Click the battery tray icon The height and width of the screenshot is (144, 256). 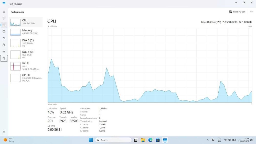(234, 140)
